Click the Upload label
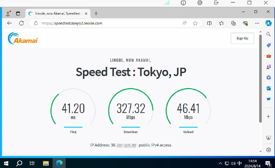Image resolution: width=275 pixels, height=168 pixels. tap(188, 132)
